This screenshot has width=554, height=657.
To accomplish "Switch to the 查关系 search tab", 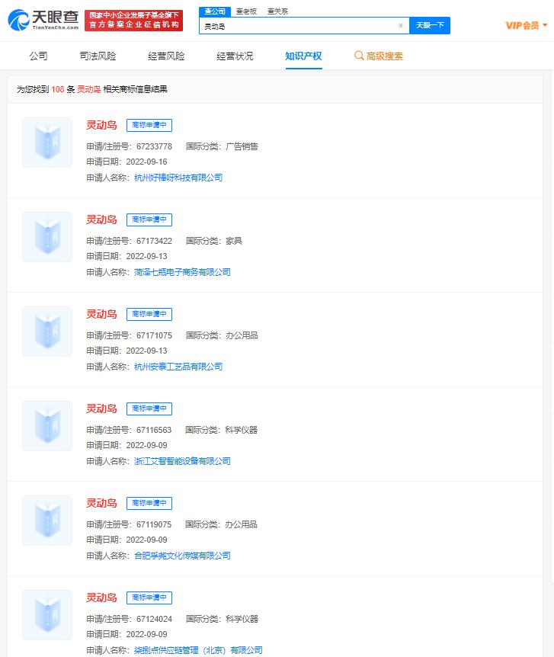I will (x=278, y=11).
